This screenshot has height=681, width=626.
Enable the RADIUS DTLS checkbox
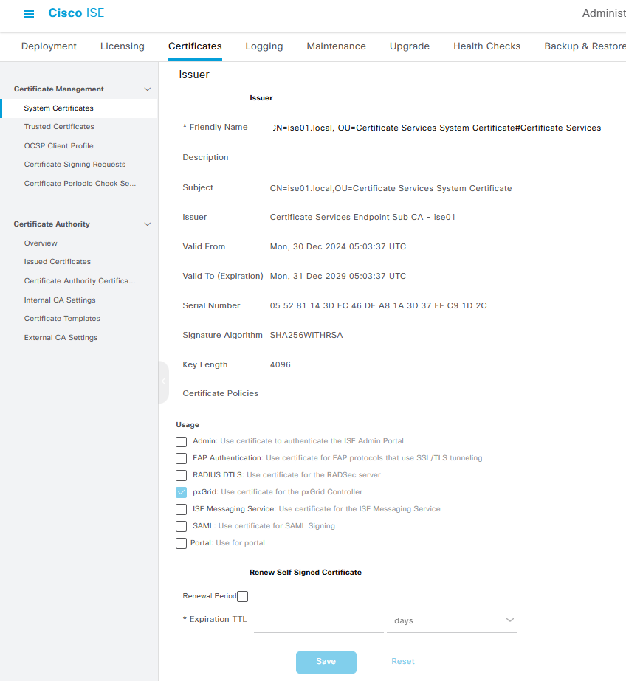181,476
